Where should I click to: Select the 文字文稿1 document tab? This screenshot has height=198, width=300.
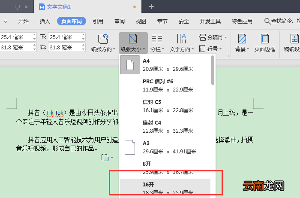click(88, 7)
